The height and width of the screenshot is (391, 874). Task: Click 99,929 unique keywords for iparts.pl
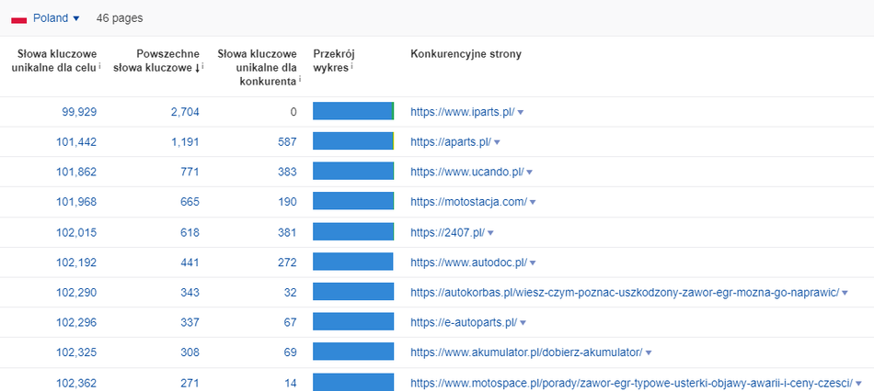[x=79, y=112]
